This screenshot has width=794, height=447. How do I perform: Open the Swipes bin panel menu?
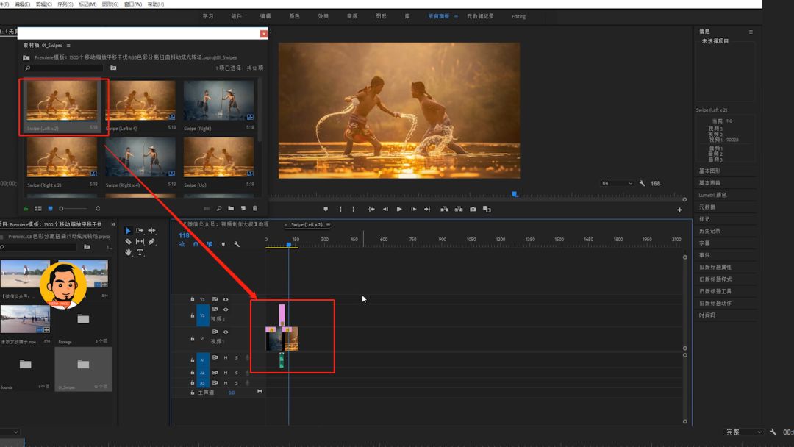click(68, 46)
